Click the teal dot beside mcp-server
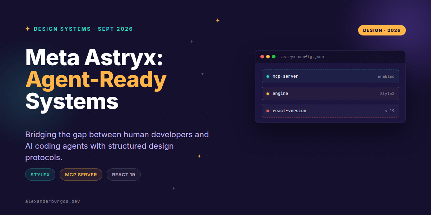 tap(268, 76)
